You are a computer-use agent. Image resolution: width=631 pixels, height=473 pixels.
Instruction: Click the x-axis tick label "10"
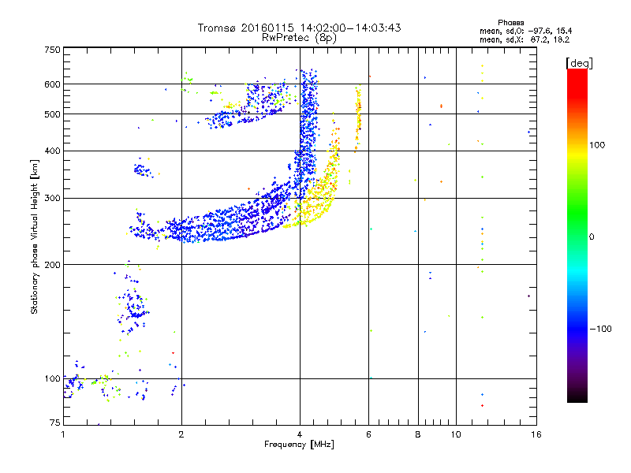[456, 434]
